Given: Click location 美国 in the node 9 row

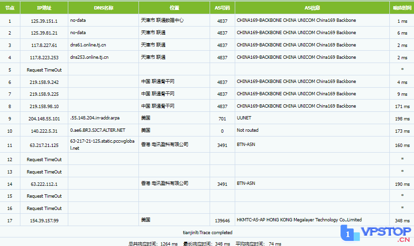Looking at the screenshot, I should [146, 118].
